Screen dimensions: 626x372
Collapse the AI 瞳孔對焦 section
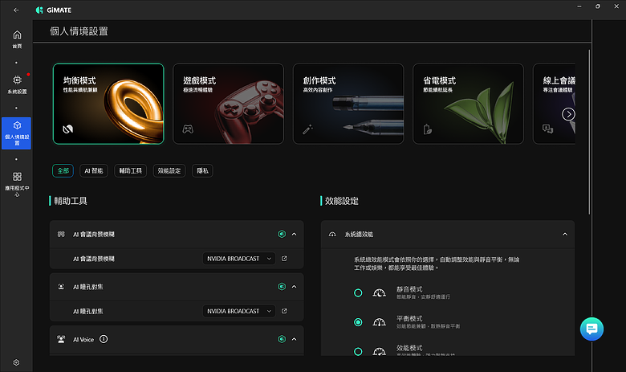pos(295,287)
